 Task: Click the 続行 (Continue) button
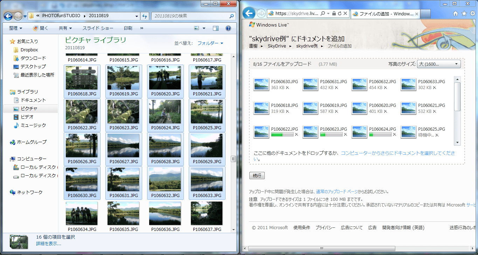(x=257, y=175)
